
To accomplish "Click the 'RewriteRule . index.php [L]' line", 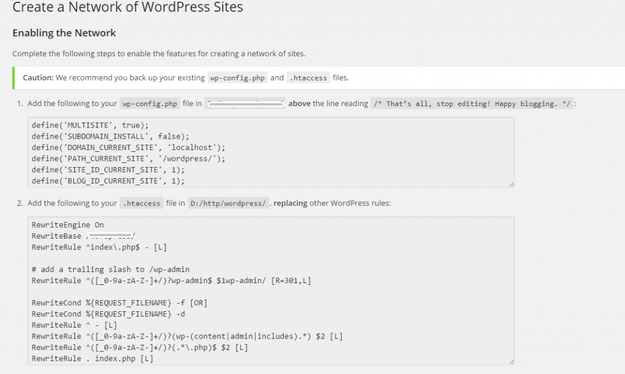I will (x=92, y=358).
